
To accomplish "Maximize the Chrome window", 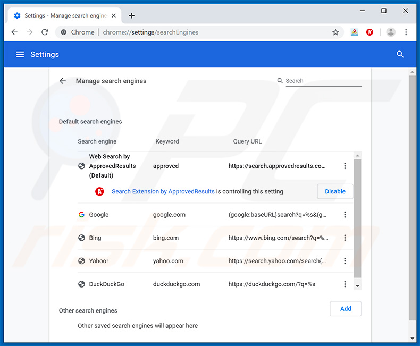I will coord(383,11).
